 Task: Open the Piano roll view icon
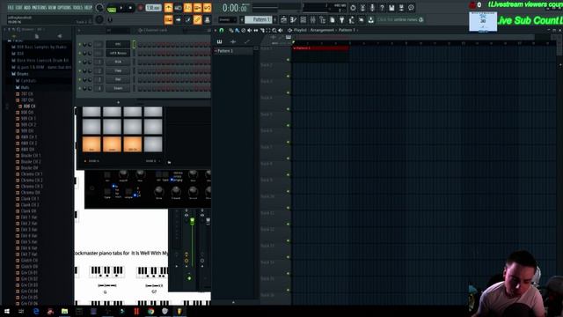(293, 19)
